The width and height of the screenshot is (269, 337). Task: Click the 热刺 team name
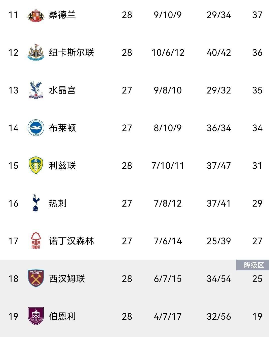tap(58, 203)
